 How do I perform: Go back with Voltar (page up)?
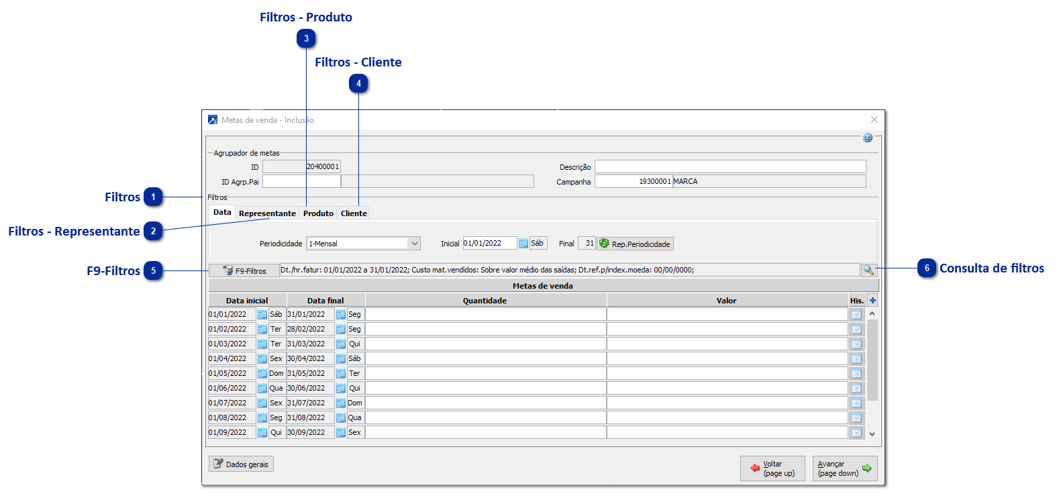pos(772,468)
